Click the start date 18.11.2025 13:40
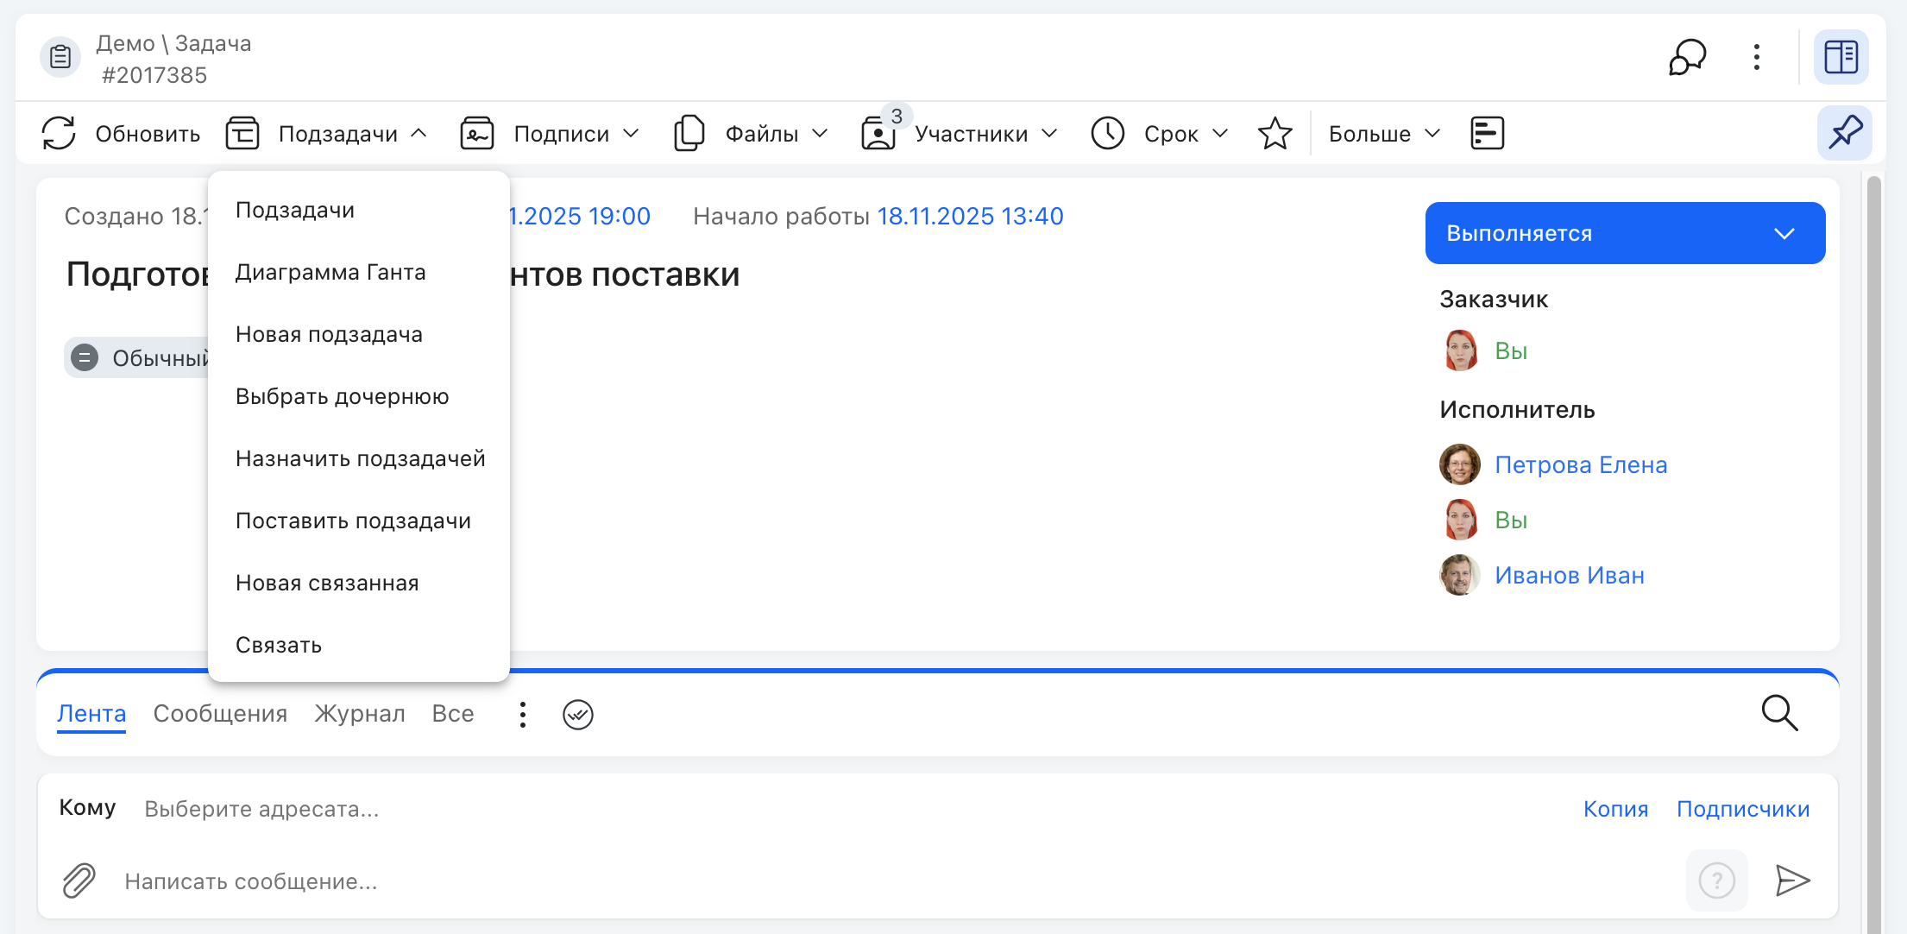Image resolution: width=1907 pixels, height=934 pixels. click(970, 216)
